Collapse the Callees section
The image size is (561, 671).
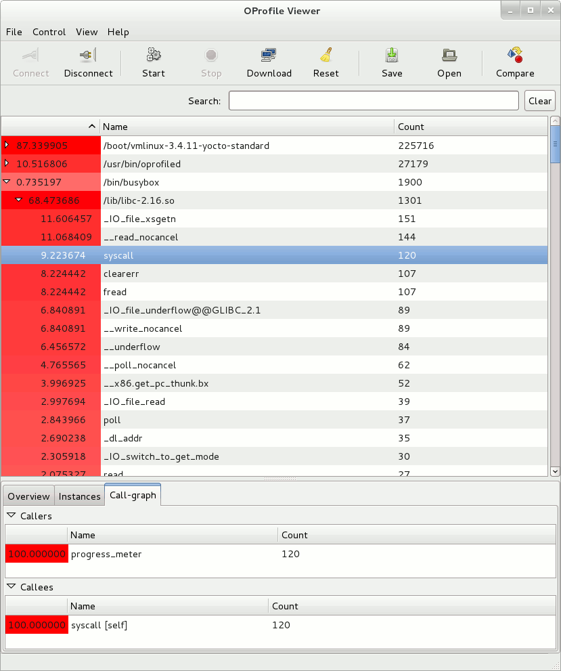[11, 587]
